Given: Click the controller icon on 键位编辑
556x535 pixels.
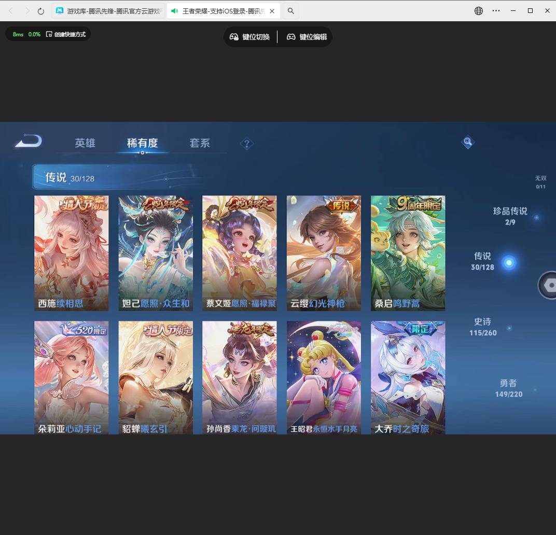Looking at the screenshot, I should tap(290, 37).
